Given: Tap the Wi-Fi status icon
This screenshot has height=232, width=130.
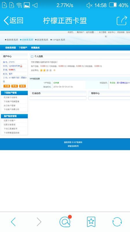Looking at the screenshot, I should coord(19,5).
